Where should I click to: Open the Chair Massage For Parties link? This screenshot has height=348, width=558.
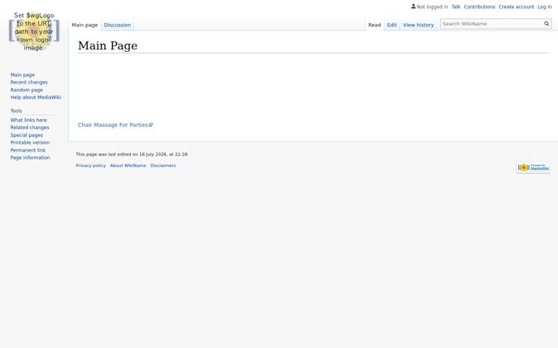(115, 125)
